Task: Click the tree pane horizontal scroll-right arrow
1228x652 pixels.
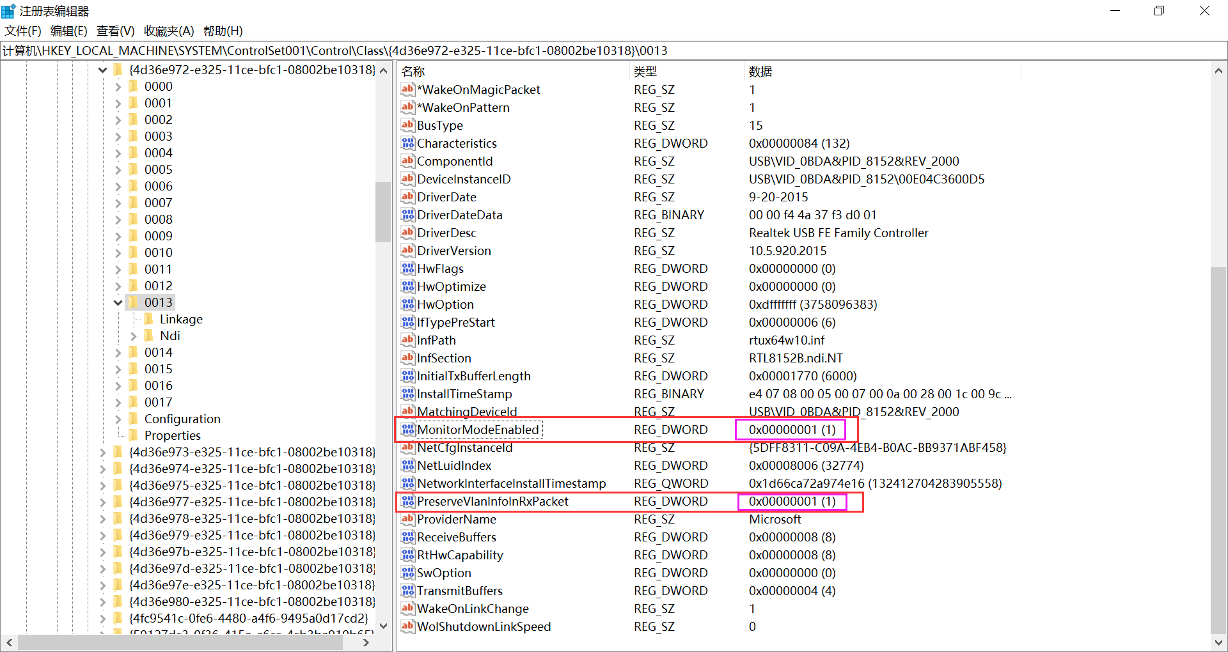Action: pyautogui.click(x=366, y=642)
